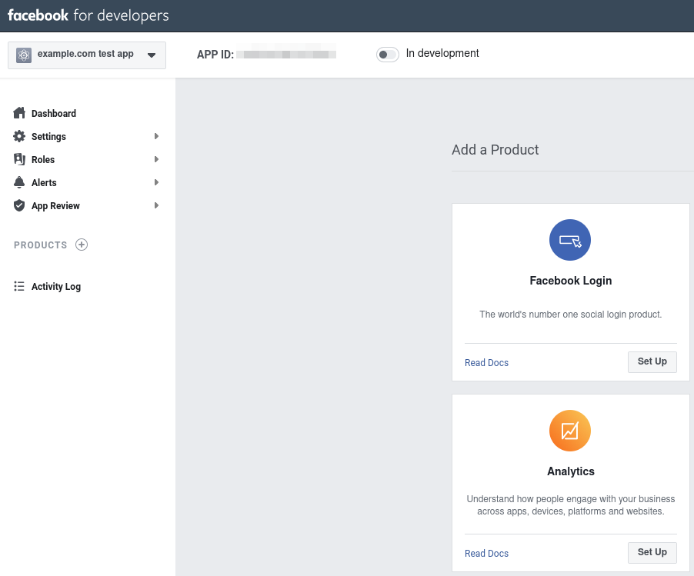This screenshot has height=576, width=694.
Task: Click the Analytics orange chart icon
Action: point(569,431)
